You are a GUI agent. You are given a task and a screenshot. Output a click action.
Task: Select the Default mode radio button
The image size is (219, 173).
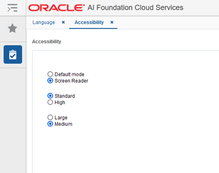50,74
